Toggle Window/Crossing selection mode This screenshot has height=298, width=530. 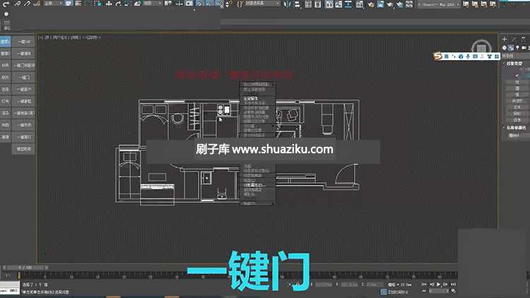coord(98,4)
